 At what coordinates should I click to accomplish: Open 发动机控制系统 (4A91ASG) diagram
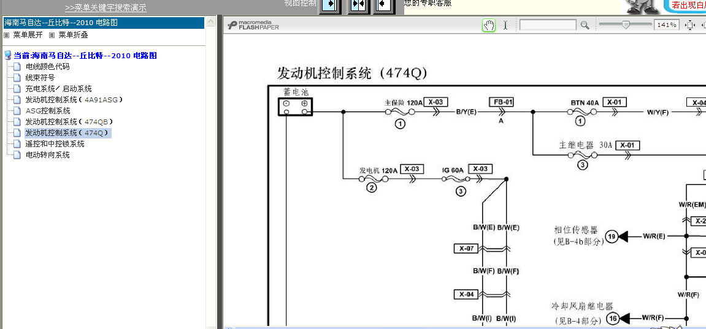(74, 100)
